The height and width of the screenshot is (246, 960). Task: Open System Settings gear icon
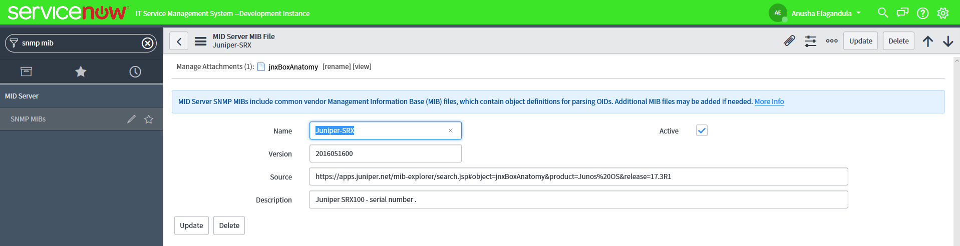(x=943, y=13)
